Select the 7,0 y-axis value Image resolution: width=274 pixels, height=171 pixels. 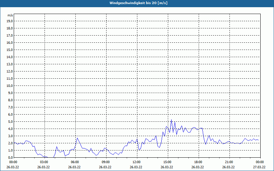(x=10, y=107)
